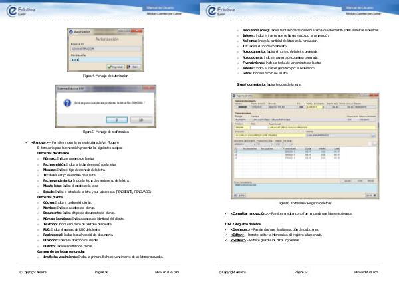Click the checkmark bullet beside Renovar
This screenshot has width=399, height=282.
pos(26,142)
